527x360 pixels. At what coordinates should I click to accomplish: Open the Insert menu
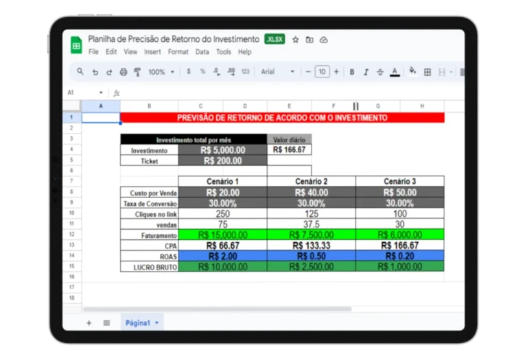[x=152, y=52]
